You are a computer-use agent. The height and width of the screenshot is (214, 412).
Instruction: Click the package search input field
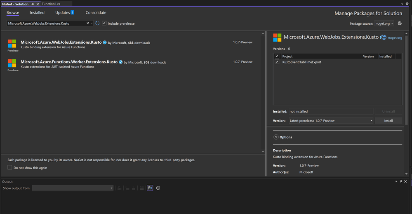coord(46,24)
